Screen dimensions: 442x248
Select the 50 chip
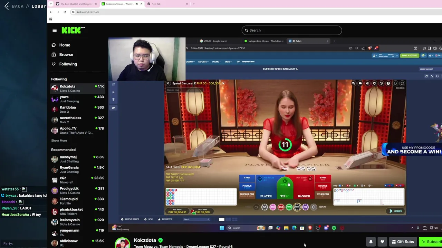pos(265,207)
